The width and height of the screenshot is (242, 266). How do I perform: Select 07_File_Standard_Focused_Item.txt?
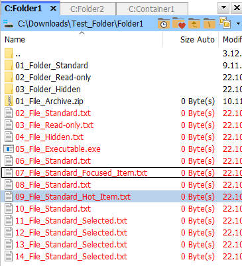coord(81,173)
